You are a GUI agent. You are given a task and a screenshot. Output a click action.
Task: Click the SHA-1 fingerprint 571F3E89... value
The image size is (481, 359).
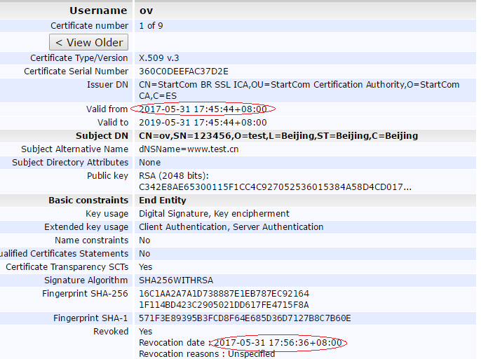tap(245, 318)
